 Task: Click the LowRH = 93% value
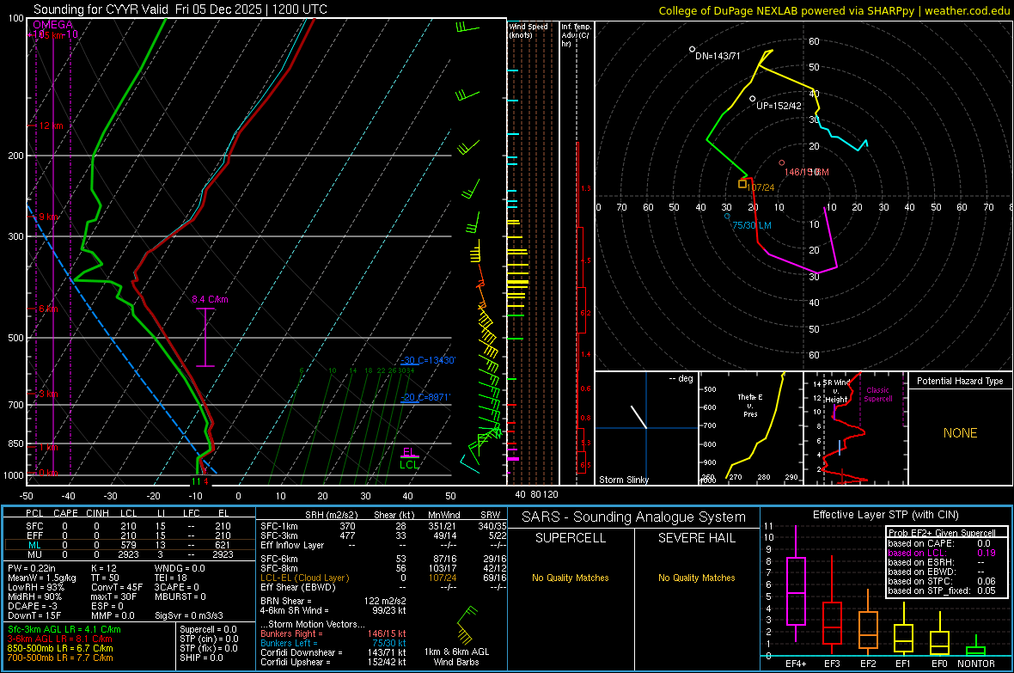(35, 587)
